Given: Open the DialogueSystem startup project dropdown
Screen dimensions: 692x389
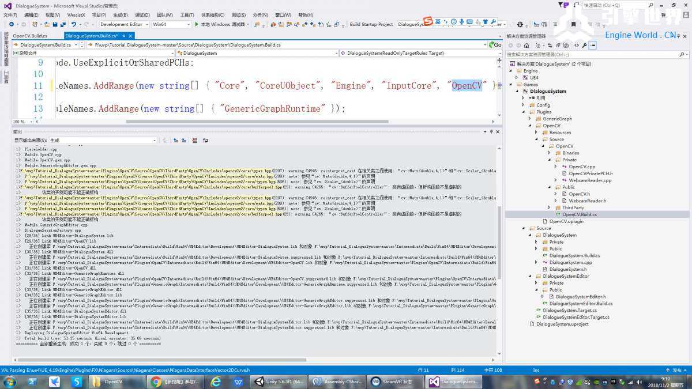Looking at the screenshot, I should click(x=452, y=24).
